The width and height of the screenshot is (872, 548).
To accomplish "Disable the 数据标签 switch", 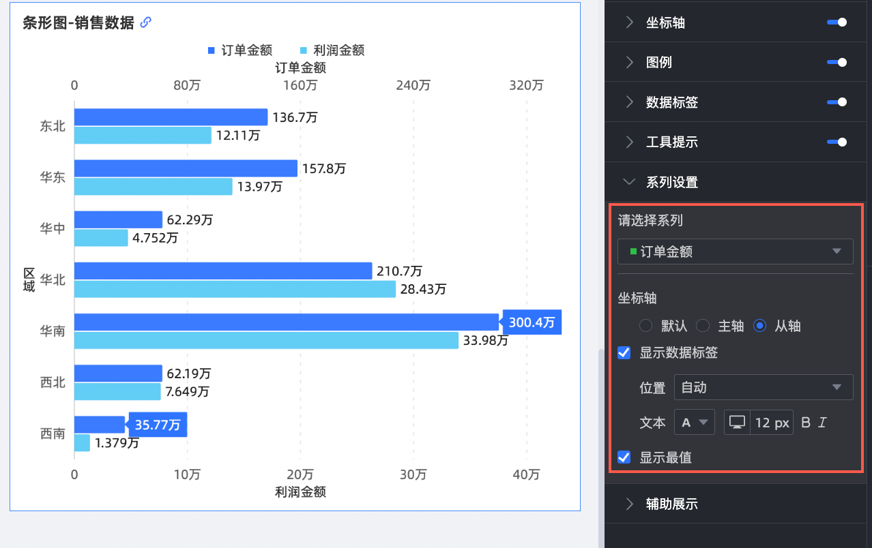I will coord(837,102).
